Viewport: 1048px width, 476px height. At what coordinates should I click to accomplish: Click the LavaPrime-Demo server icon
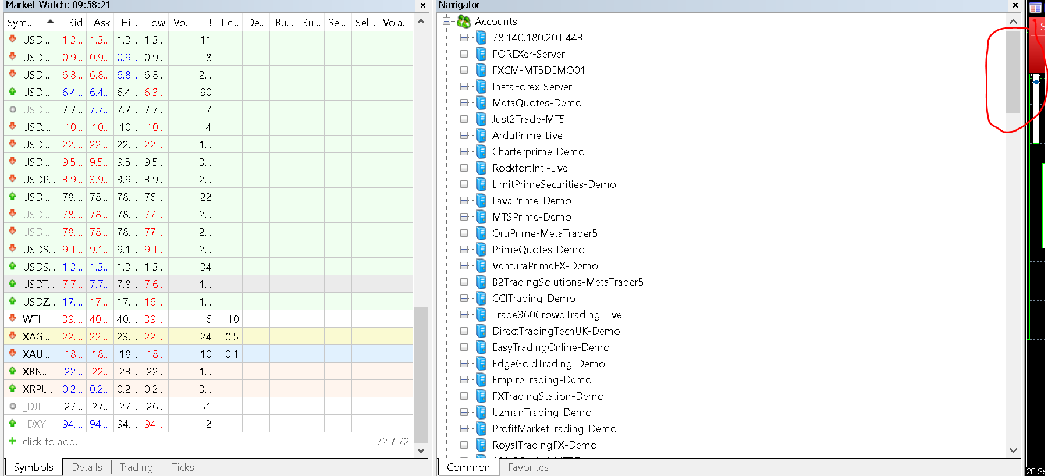[x=481, y=201]
